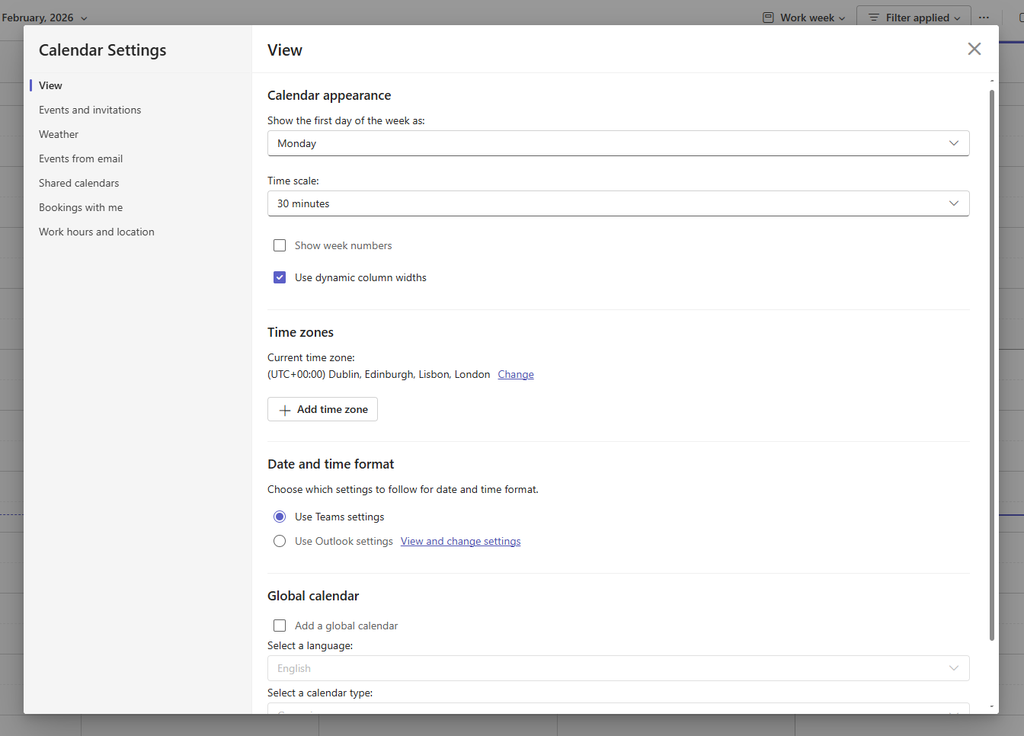Screen dimensions: 1024x736
Task: Enable the Show week numbers checkbox
Action: [280, 245]
